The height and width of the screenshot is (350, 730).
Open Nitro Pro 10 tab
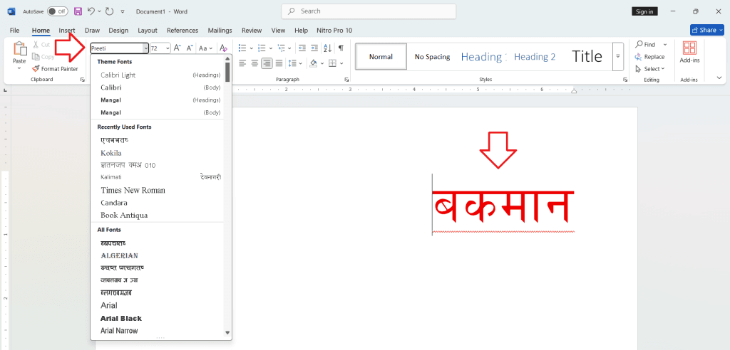pyautogui.click(x=334, y=30)
